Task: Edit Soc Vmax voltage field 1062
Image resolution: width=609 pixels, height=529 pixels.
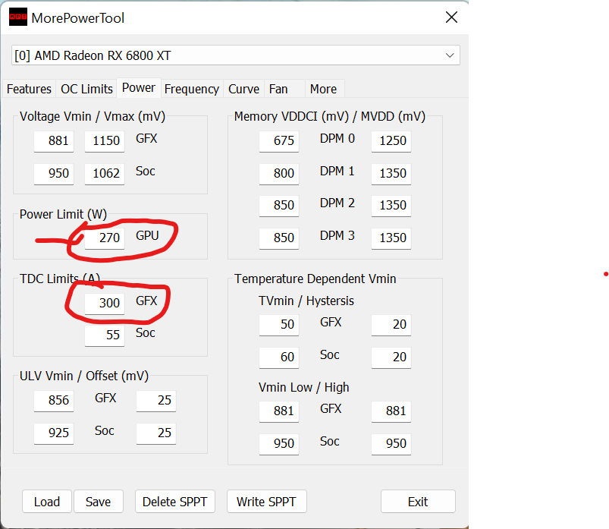Action: pos(105,174)
